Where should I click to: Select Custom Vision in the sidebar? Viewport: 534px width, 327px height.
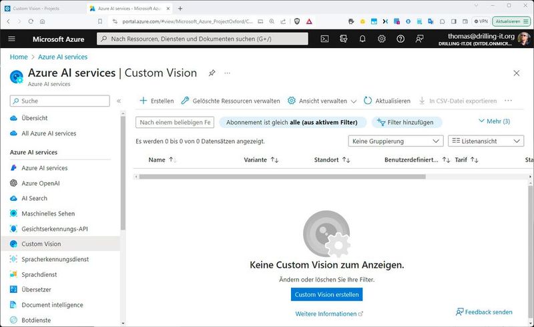click(60, 244)
